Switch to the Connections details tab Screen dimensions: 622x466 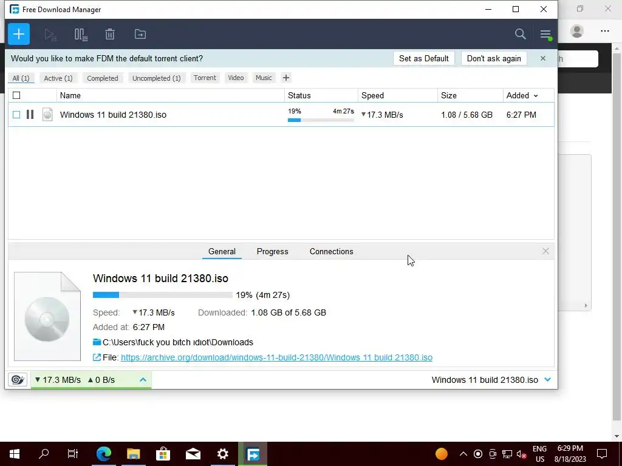tap(331, 251)
